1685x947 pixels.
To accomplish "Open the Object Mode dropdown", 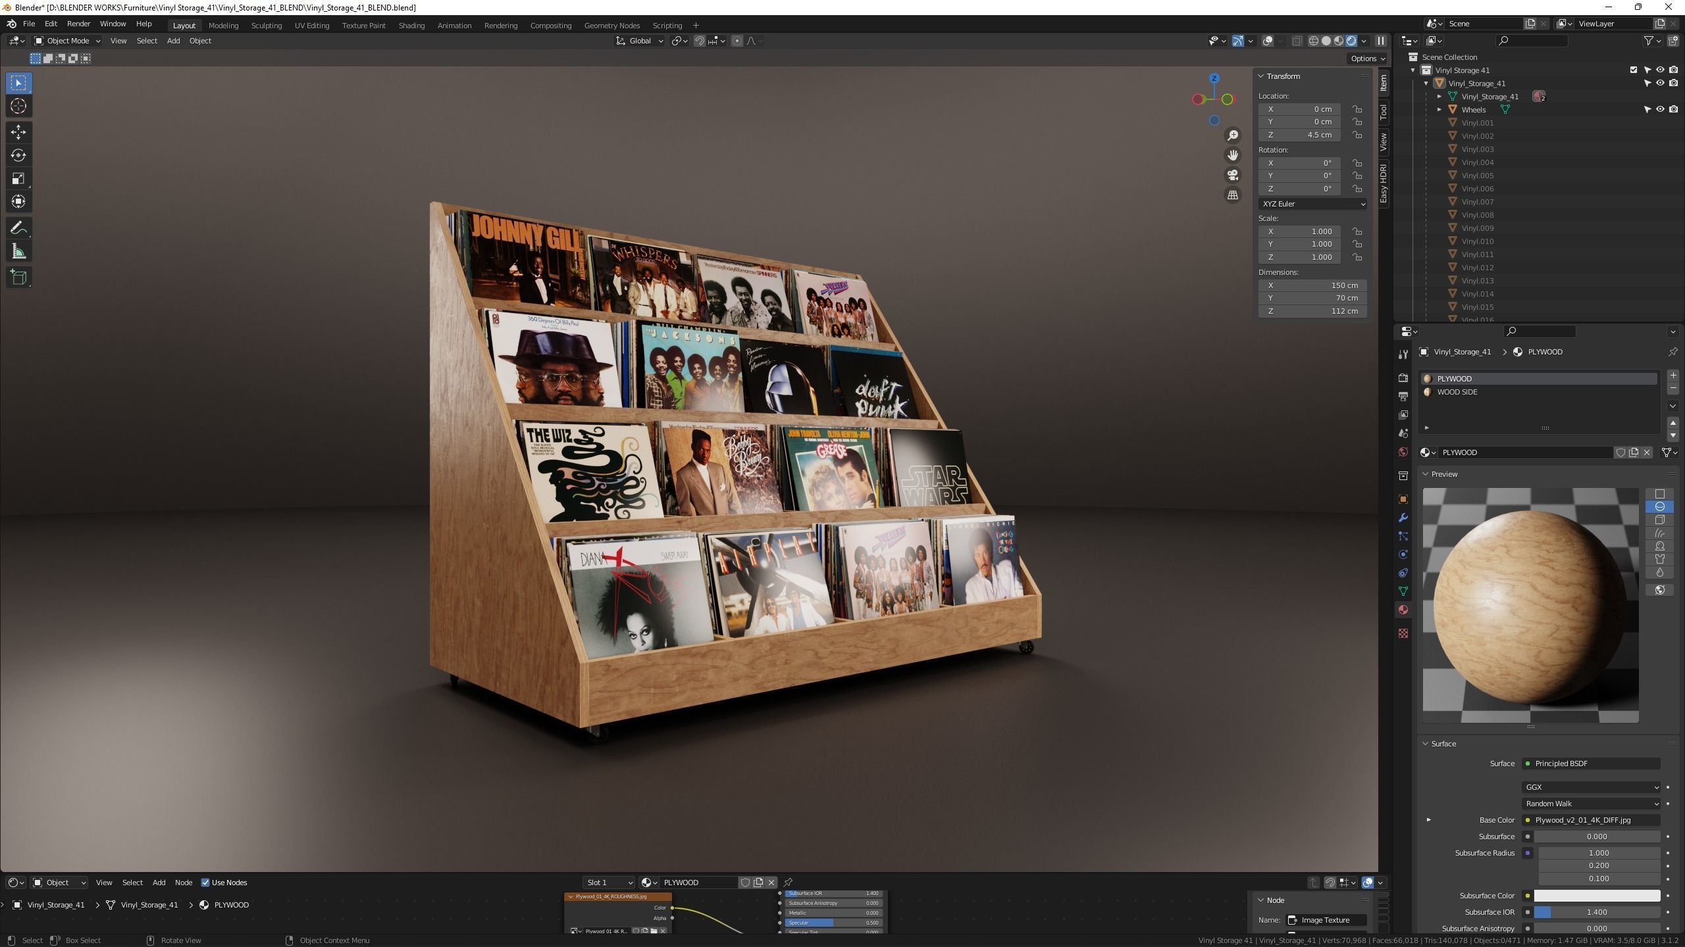I will pyautogui.click(x=67, y=41).
